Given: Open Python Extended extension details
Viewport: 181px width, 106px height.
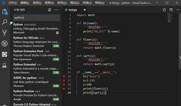Looking at the screenshot, I should click(36, 69).
